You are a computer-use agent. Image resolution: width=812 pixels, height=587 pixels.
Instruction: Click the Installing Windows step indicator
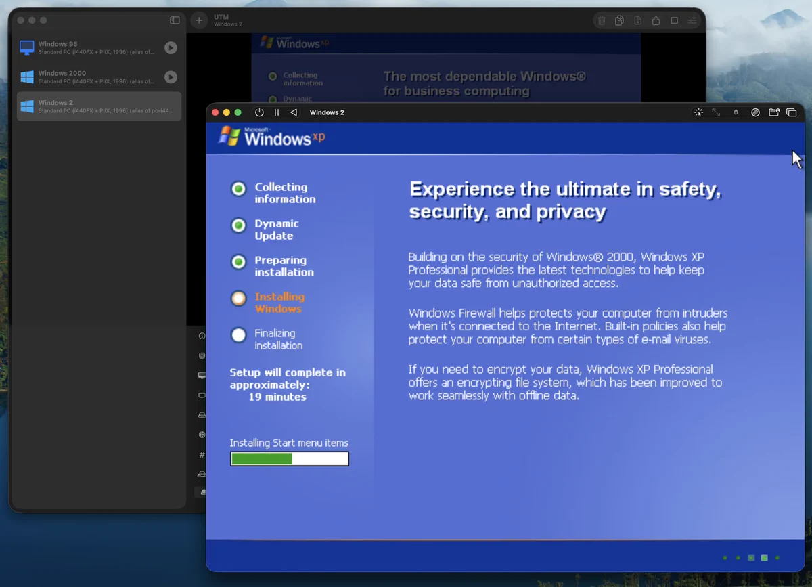(238, 299)
